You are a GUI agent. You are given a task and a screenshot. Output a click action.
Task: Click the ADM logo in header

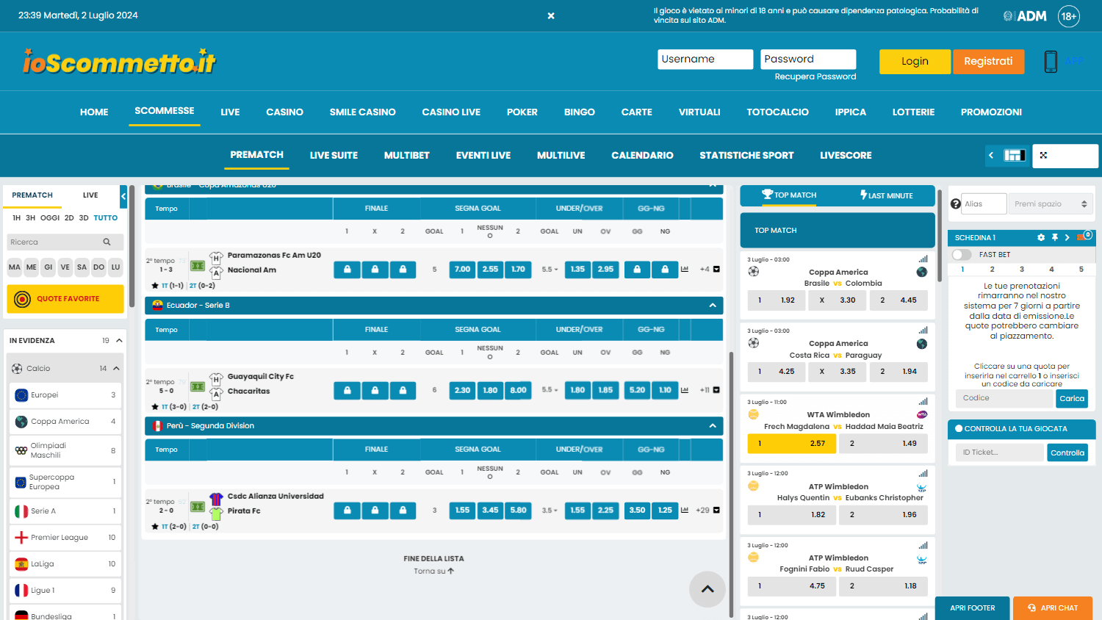[x=1025, y=15]
